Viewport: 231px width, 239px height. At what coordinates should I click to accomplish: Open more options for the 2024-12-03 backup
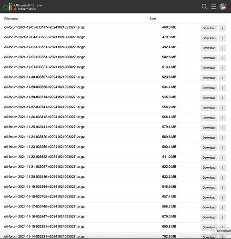coord(222,48)
